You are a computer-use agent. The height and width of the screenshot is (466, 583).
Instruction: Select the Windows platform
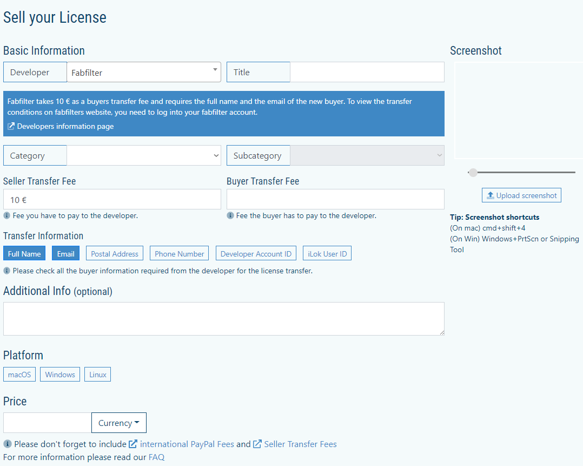pyautogui.click(x=60, y=375)
